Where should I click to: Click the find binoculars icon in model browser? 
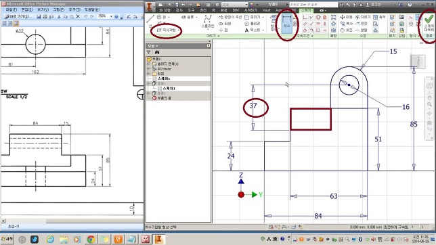point(157,52)
